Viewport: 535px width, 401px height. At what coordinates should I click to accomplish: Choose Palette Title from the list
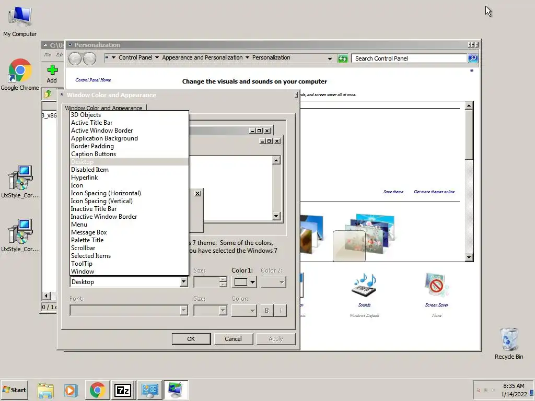(x=129, y=240)
